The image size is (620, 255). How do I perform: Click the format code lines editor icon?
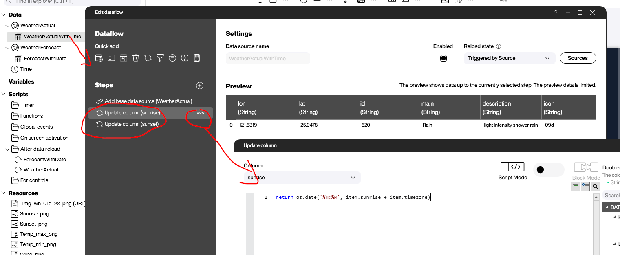tap(576, 187)
